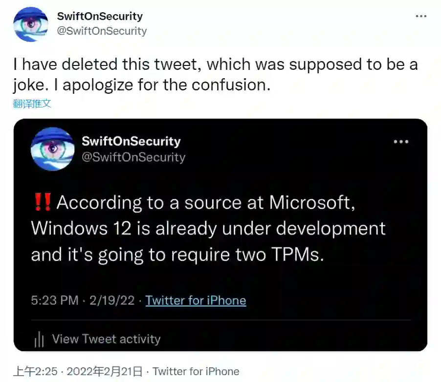441x382 pixels.
Task: Click the "Windows 12 is already under development" line
Action: (x=208, y=228)
